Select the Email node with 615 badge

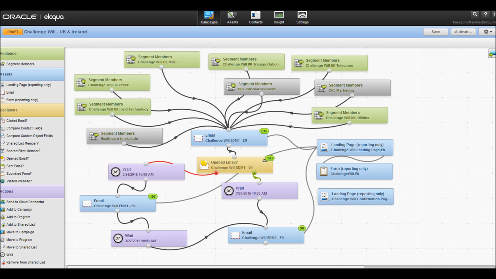coord(229,138)
